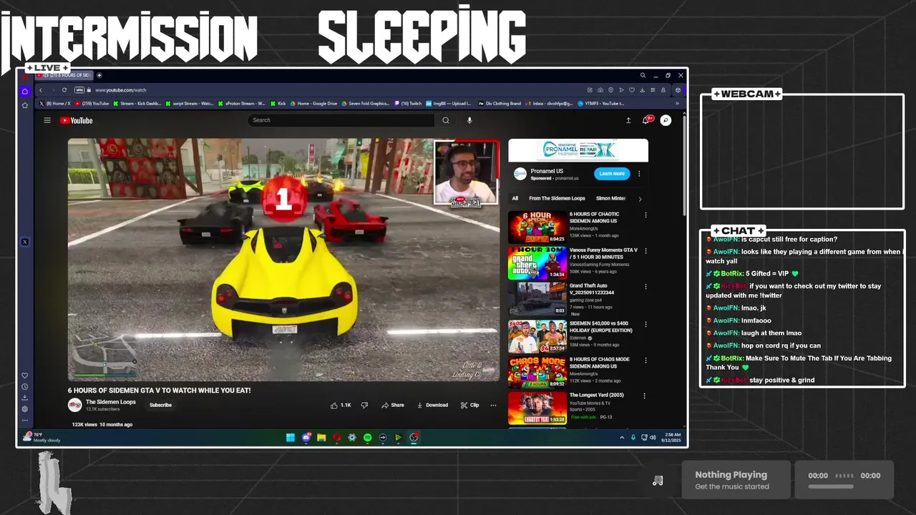The width and height of the screenshot is (916, 515).
Task: Click the Download button
Action: point(432,405)
